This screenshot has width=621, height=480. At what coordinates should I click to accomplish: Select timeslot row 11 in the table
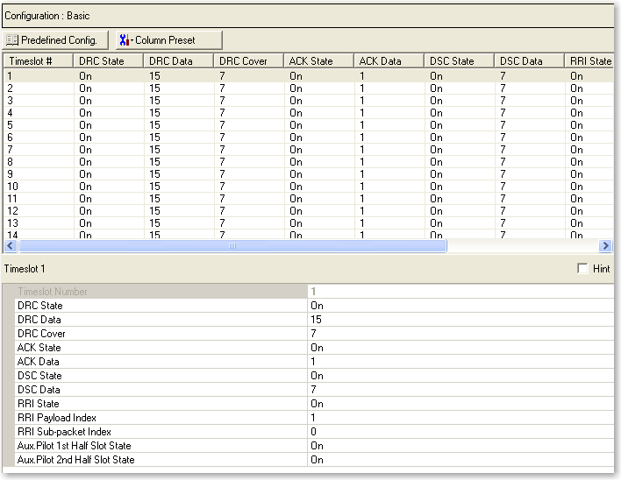(x=309, y=199)
